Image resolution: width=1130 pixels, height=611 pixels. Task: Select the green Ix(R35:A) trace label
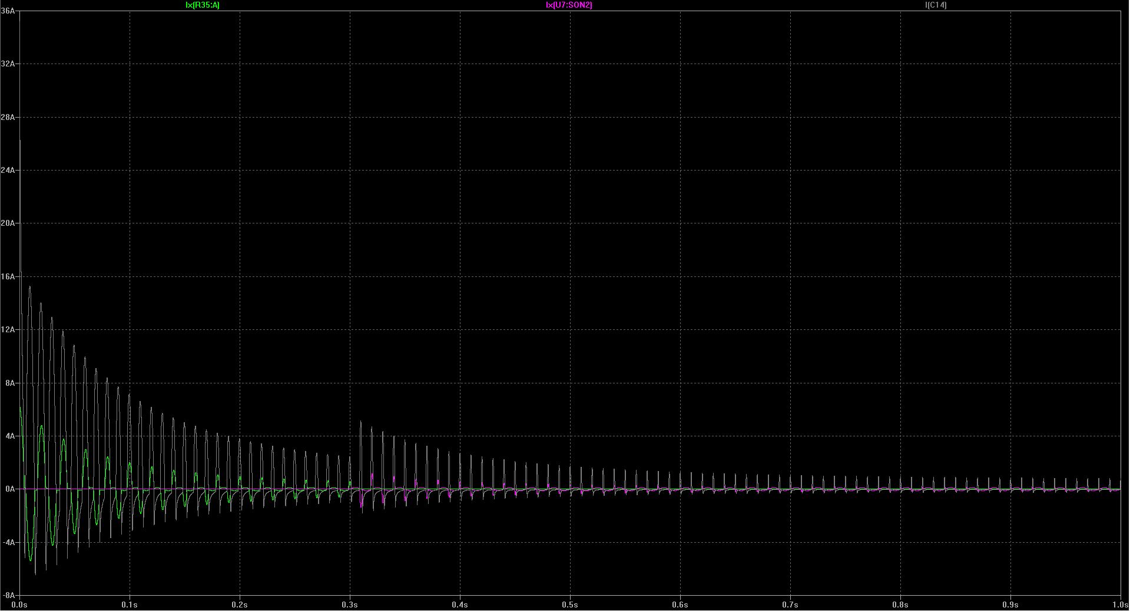(x=203, y=5)
